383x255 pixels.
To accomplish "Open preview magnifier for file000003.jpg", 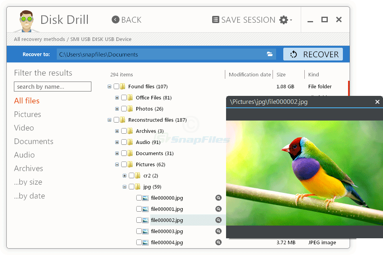I will click(218, 231).
